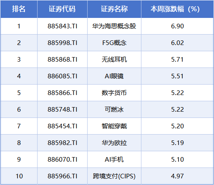Viewport: 214px width, 185px height.
Task: Click the 证券名称 column header
Action: pos(114,9)
